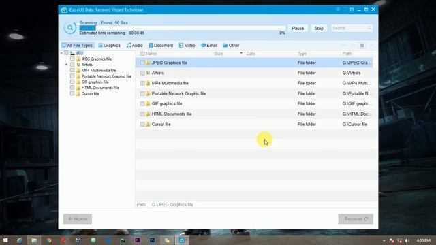436x245 pixels.
Task: Collapse the G: drive tree node
Action: point(61,53)
